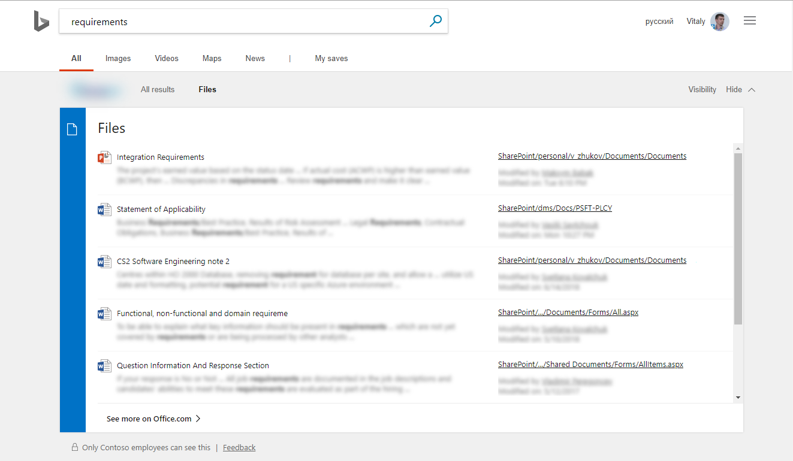The image size is (793, 461).
Task: Open SharePoint path for CS2 Software Engineering note
Action: [x=592, y=260]
